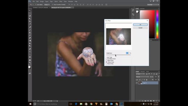The width and height of the screenshot is (188, 106).
Task: Toggle layer filtering switch in Layers panel
Action: [x=159, y=74]
